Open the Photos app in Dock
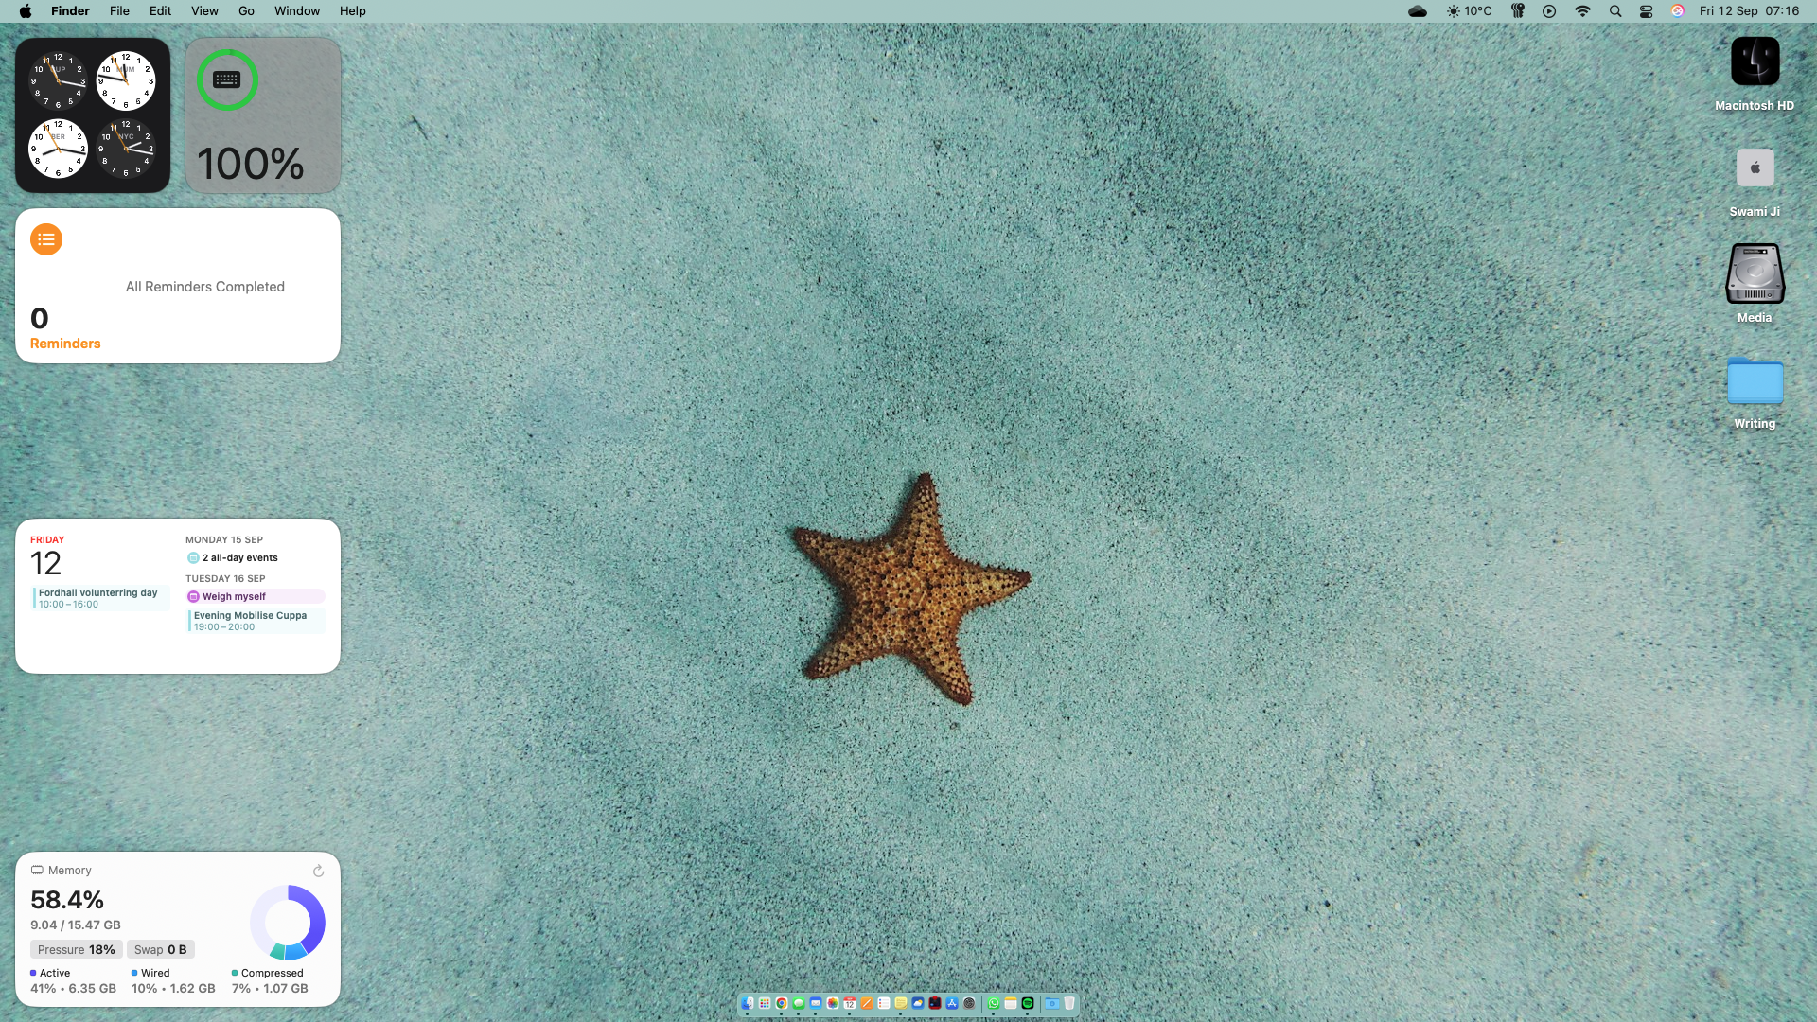Image resolution: width=1817 pixels, height=1022 pixels. [x=833, y=1003]
